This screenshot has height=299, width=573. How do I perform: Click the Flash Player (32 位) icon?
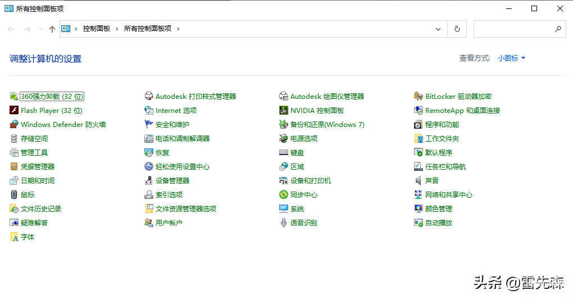point(15,111)
